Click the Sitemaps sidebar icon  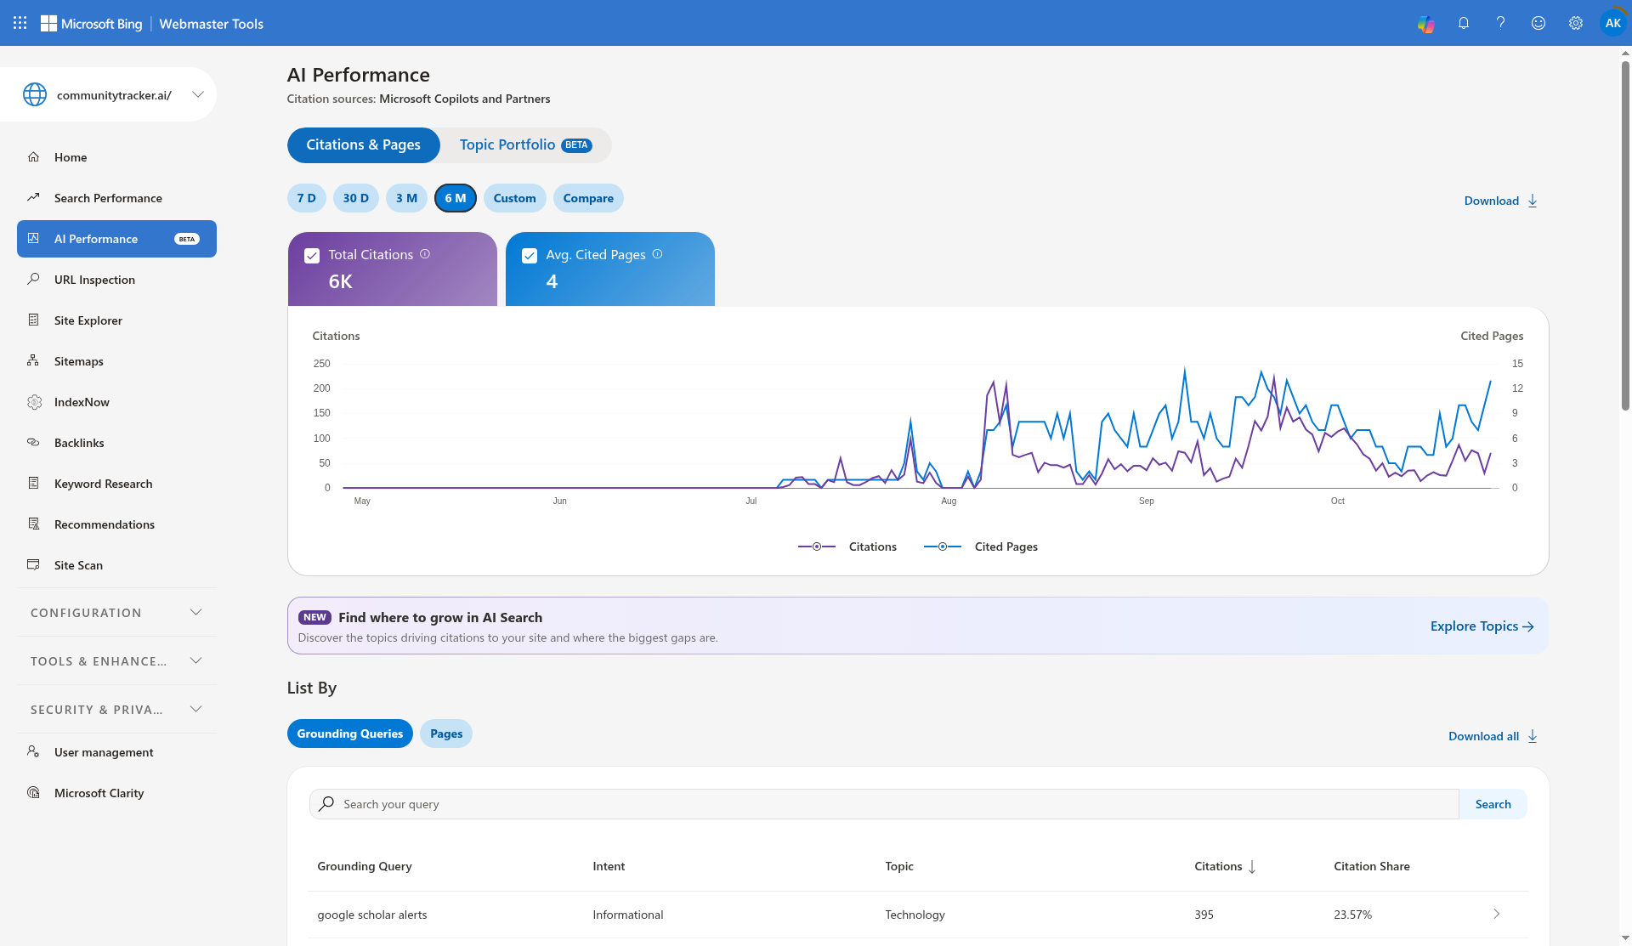pyautogui.click(x=34, y=361)
